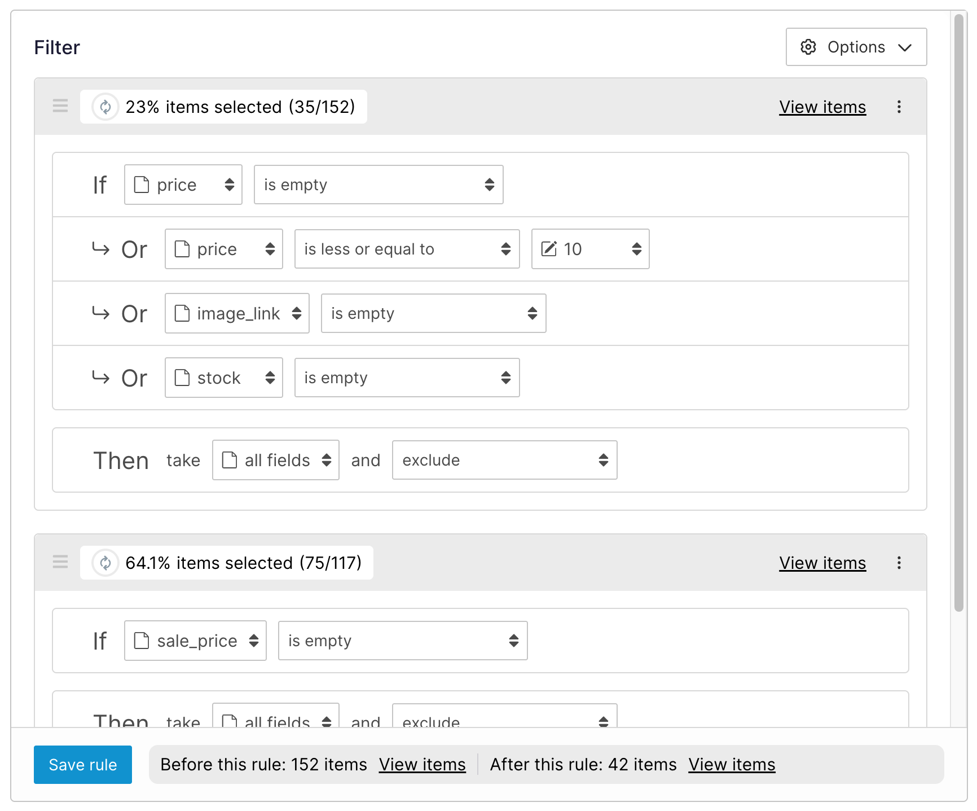Change the exclude action dropdown in first block
977x811 pixels.
[x=504, y=460]
